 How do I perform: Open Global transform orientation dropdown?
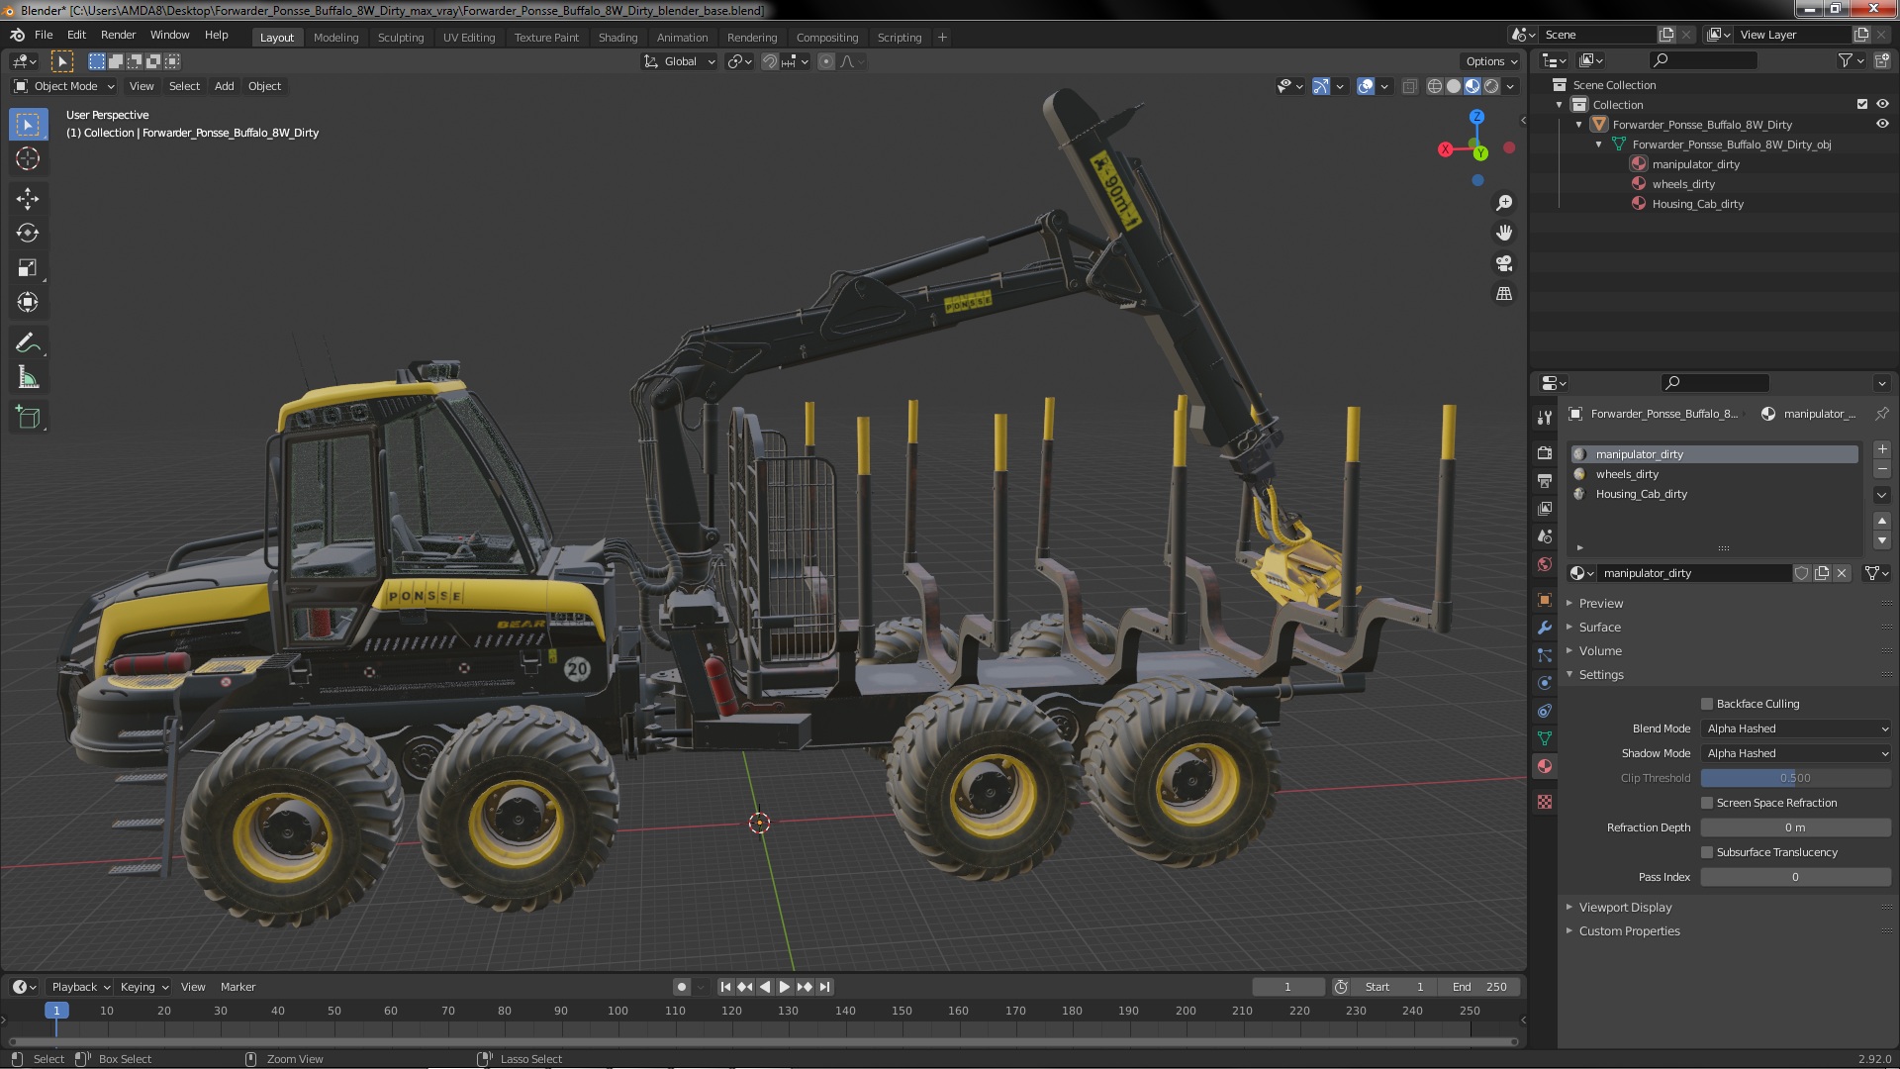point(679,61)
